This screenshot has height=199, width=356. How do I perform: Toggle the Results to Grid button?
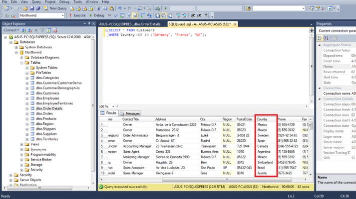(x=135, y=15)
